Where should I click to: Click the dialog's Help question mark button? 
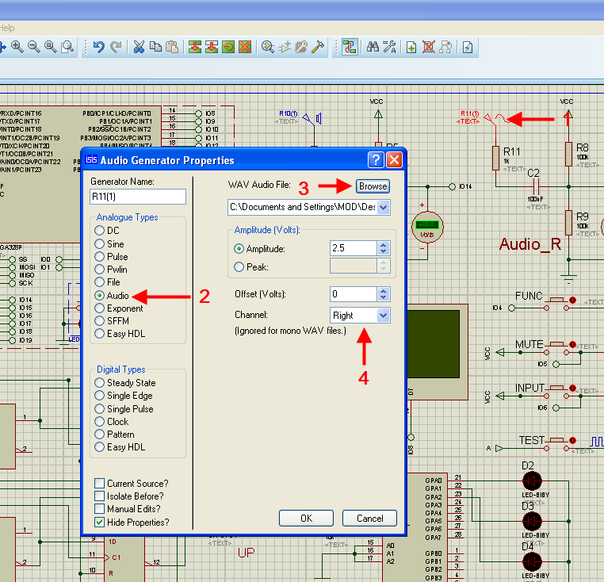tap(376, 160)
